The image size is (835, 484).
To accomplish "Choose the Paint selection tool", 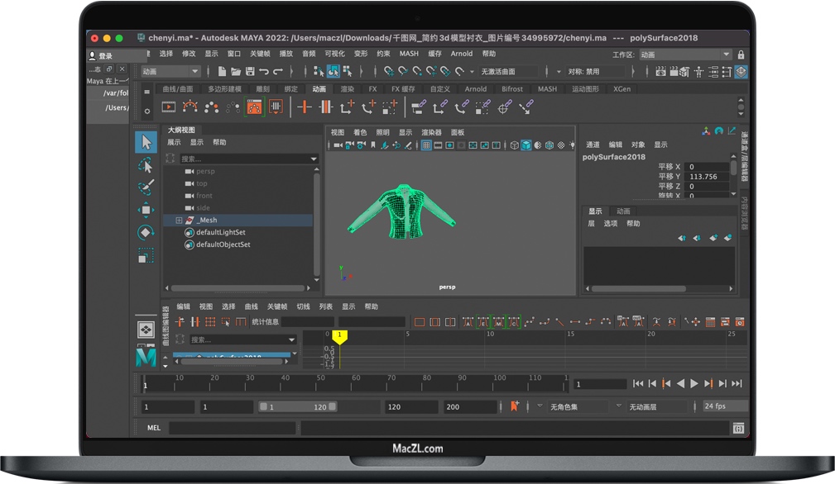I will [146, 187].
